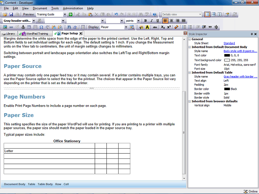Open the Standard style sheet link
Viewport: 259px width, 194px height.
tap(229, 43)
